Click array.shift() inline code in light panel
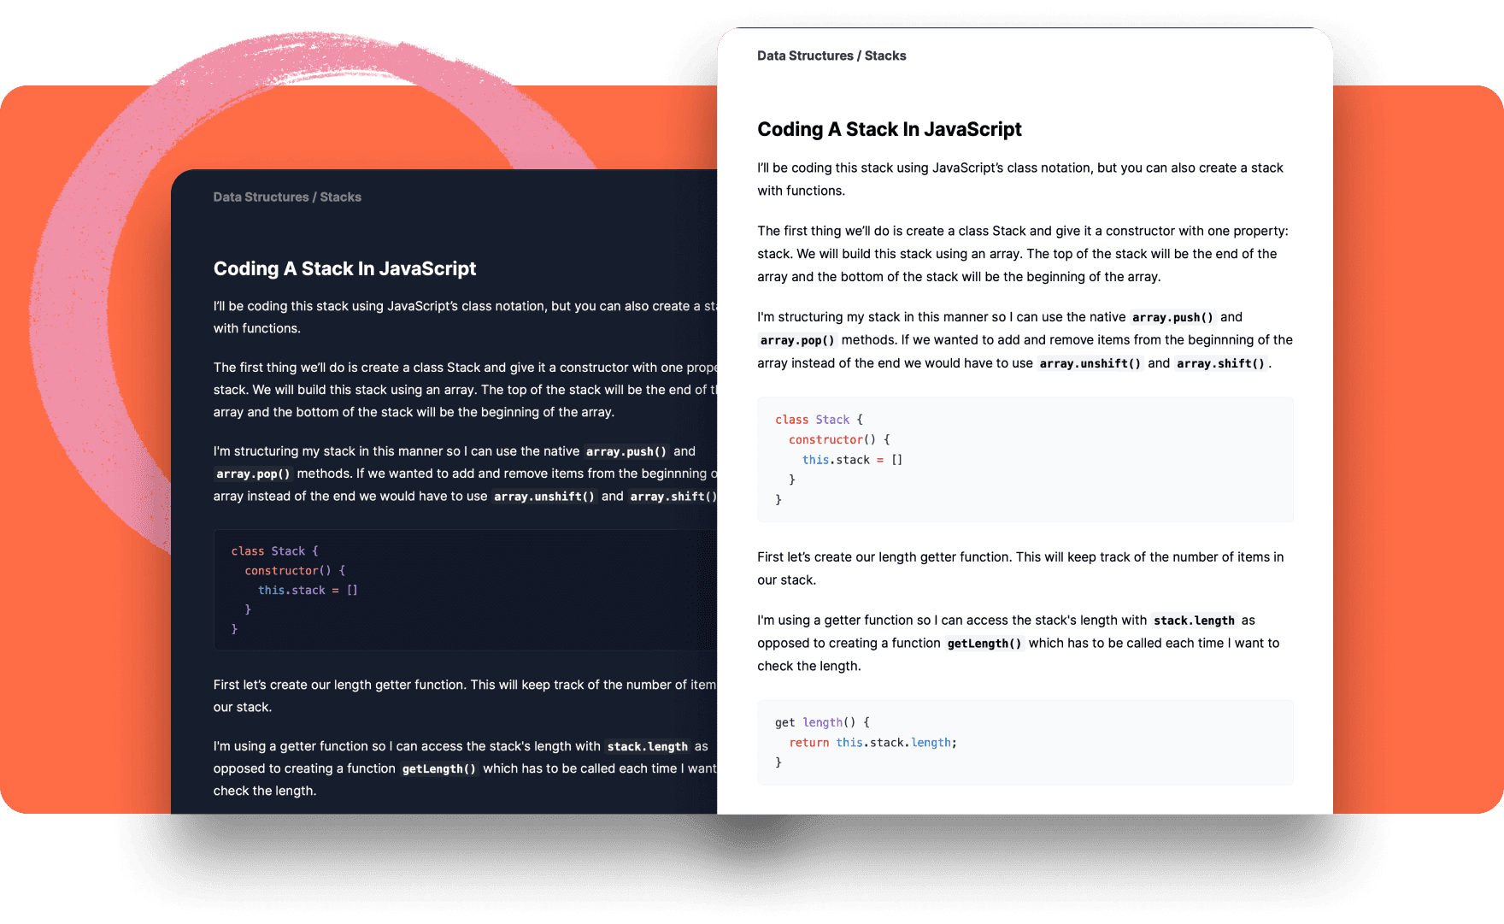Image resolution: width=1504 pixels, height=924 pixels. pos(1220,363)
